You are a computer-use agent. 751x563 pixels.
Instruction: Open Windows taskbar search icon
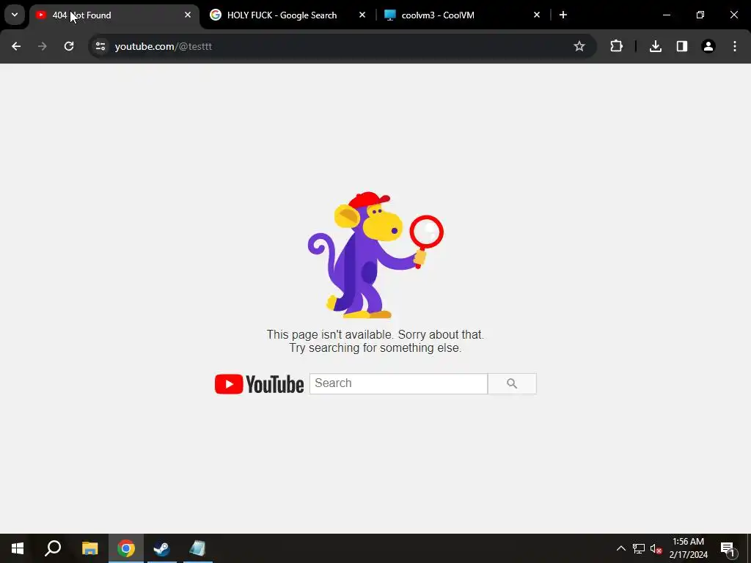coord(53,548)
